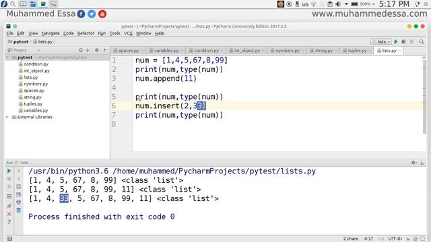
Task: Click line 3 num.append(11) in editor
Action: 166,79
